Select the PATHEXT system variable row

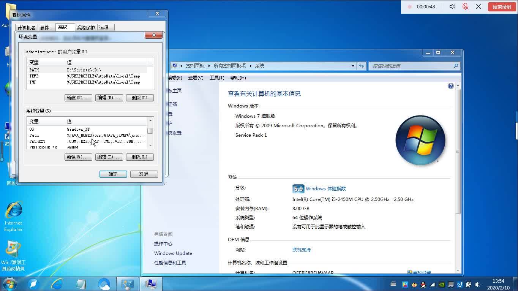[x=87, y=141]
